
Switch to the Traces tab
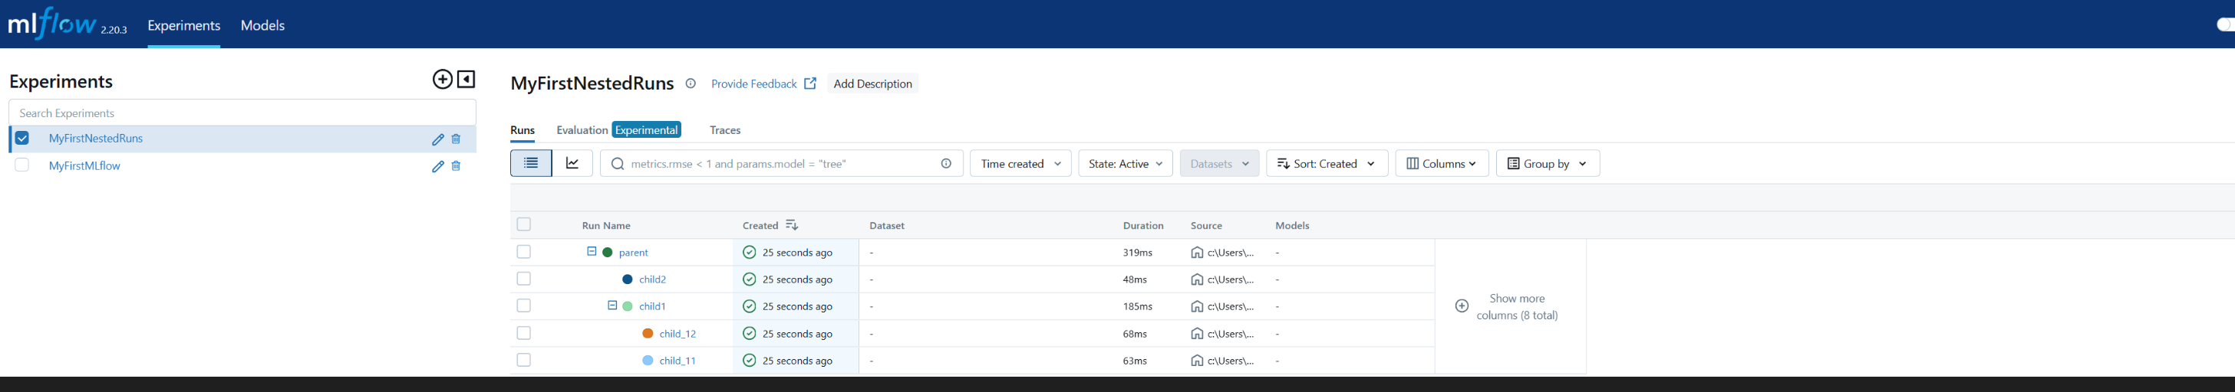click(x=724, y=131)
